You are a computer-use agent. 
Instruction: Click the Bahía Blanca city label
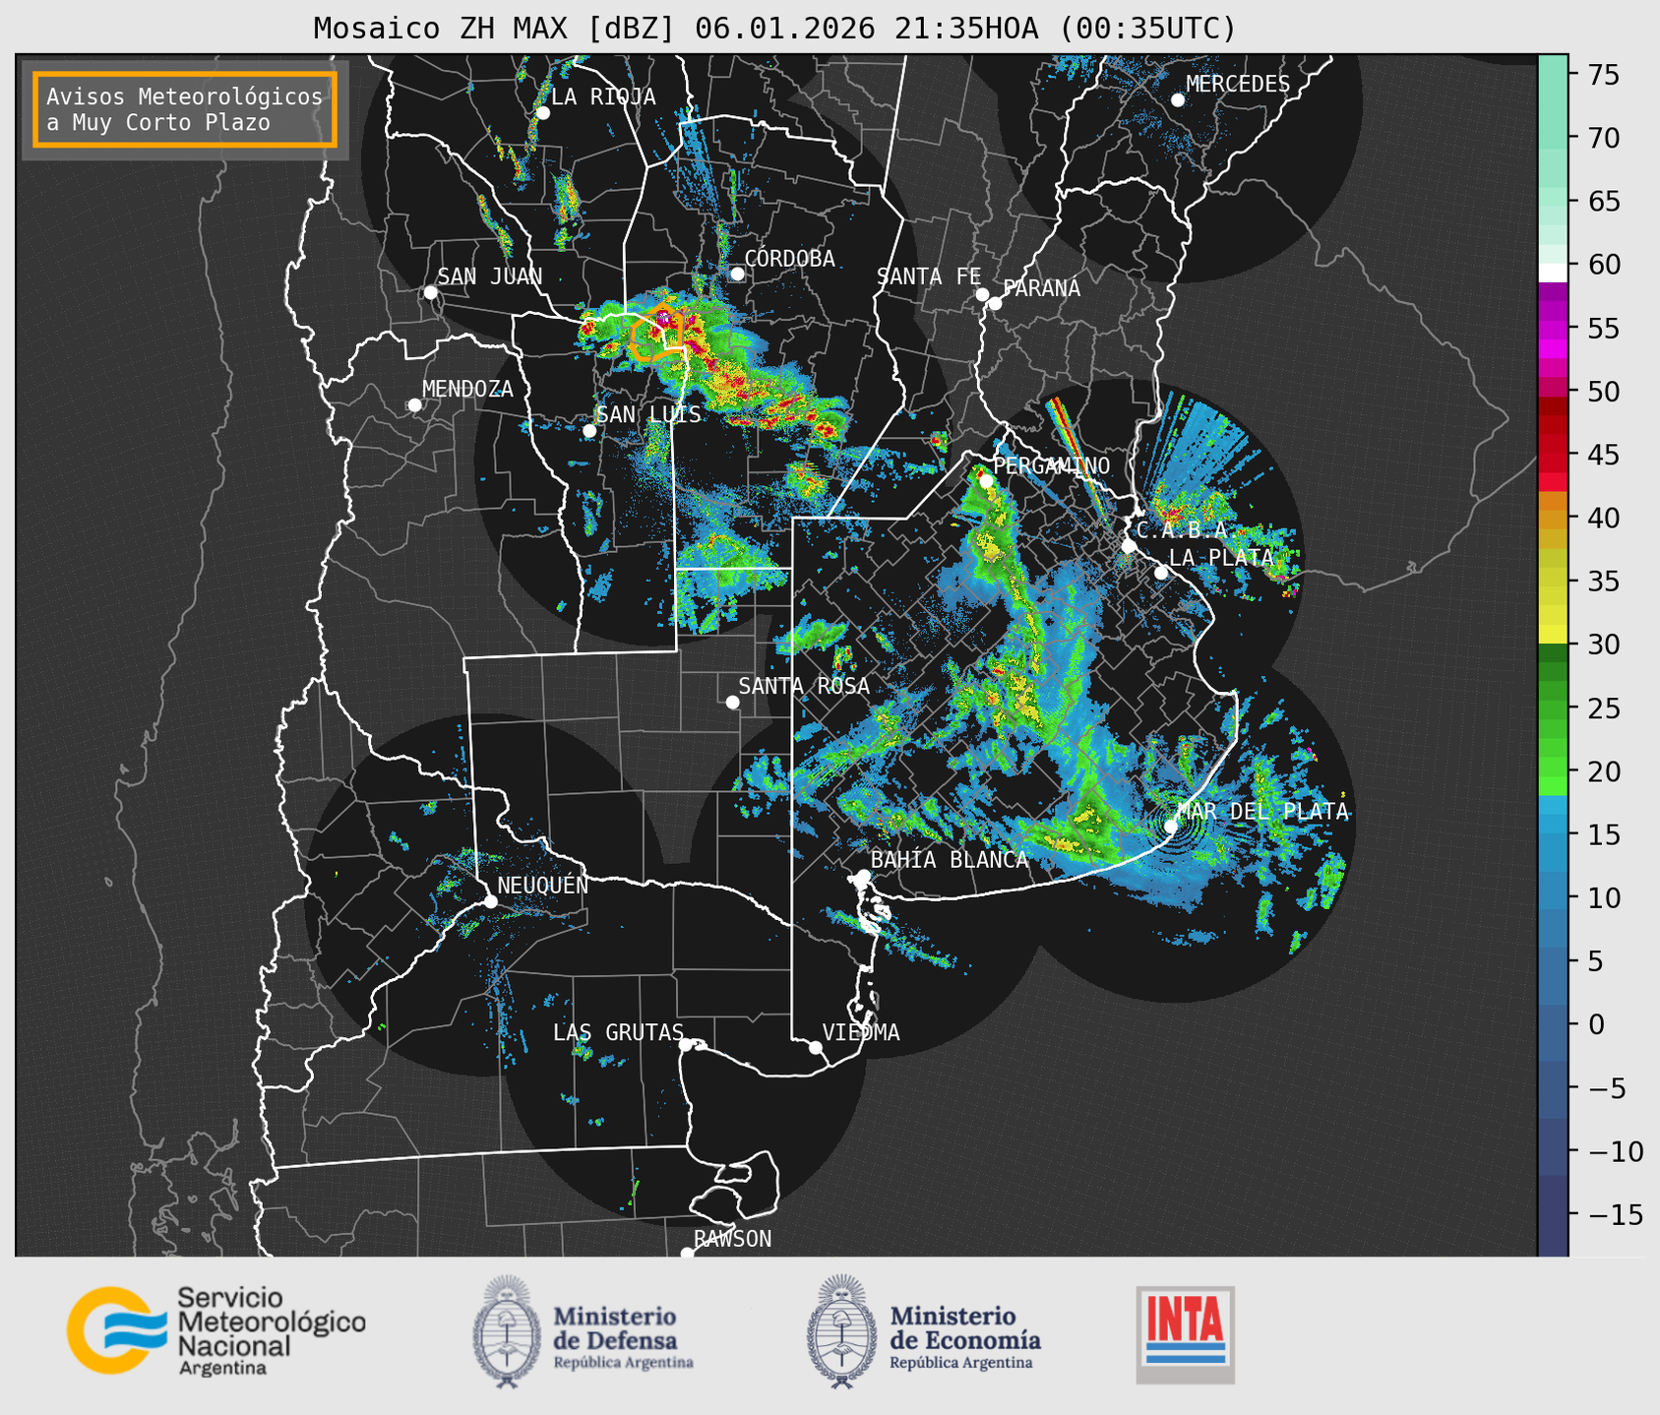[x=949, y=860]
